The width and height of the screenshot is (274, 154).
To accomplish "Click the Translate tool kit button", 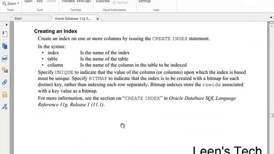I will [x=68, y=1].
